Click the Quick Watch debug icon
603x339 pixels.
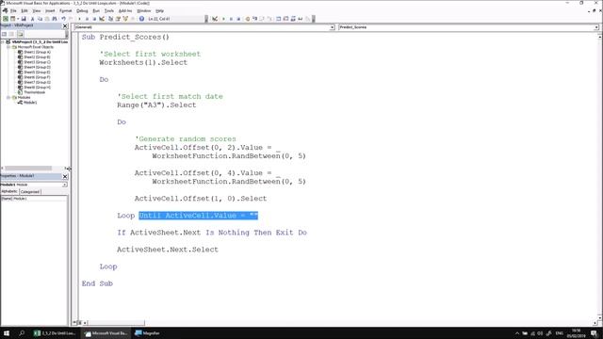coord(301,19)
